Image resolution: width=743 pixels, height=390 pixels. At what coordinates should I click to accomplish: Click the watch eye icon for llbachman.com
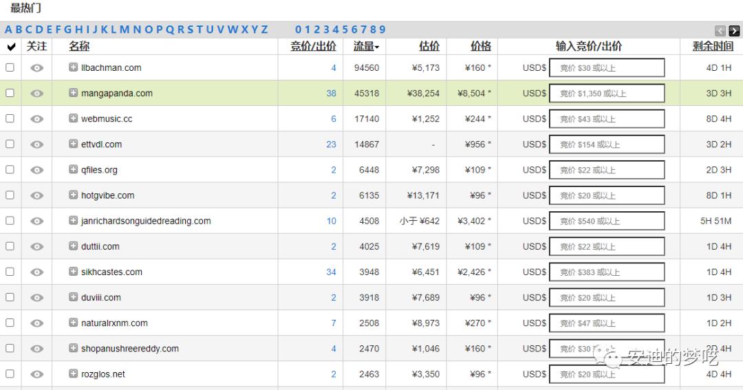pyautogui.click(x=37, y=68)
